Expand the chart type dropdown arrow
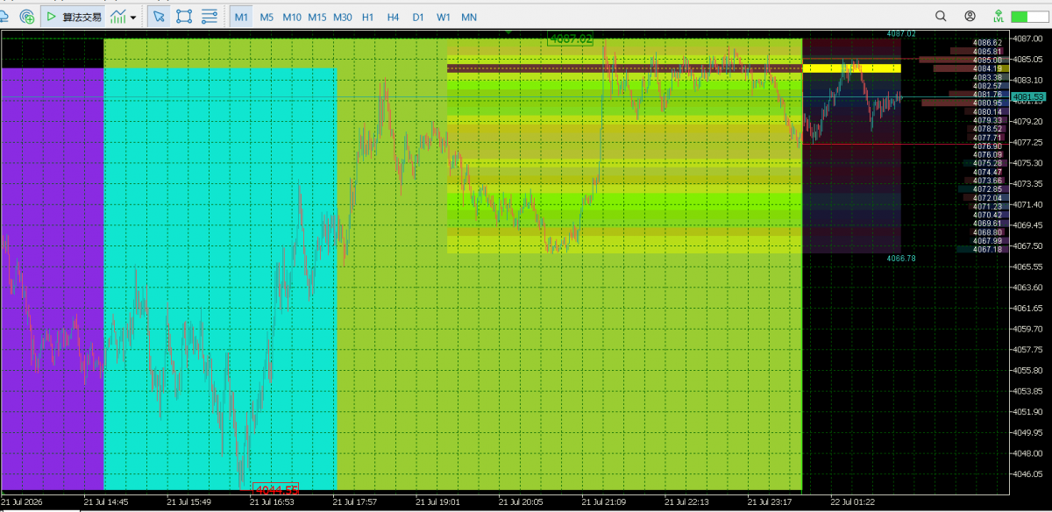This screenshot has height=512, width=1052. point(133,18)
